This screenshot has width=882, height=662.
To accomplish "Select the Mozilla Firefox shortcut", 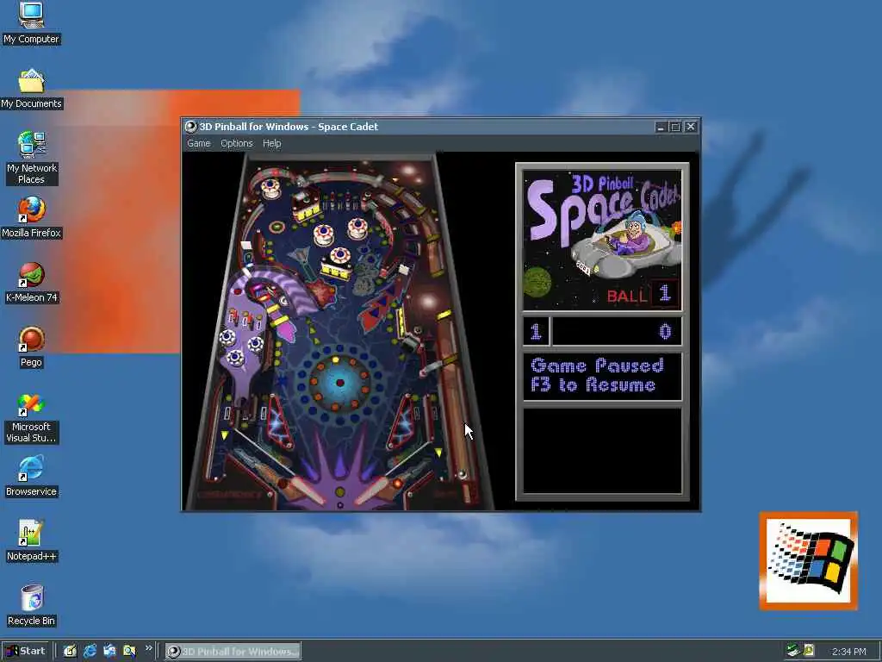I will 31,217.
